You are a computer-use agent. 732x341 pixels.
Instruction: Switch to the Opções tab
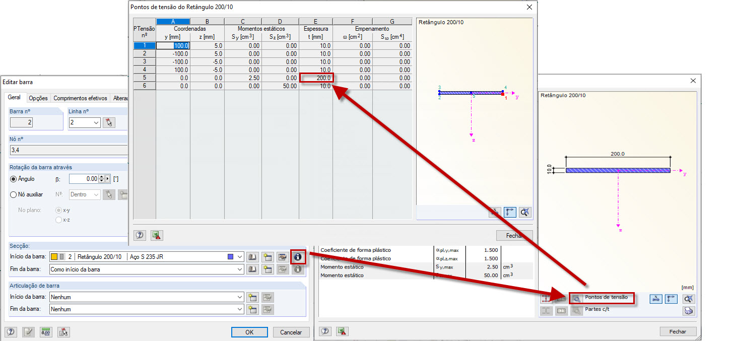pos(38,98)
